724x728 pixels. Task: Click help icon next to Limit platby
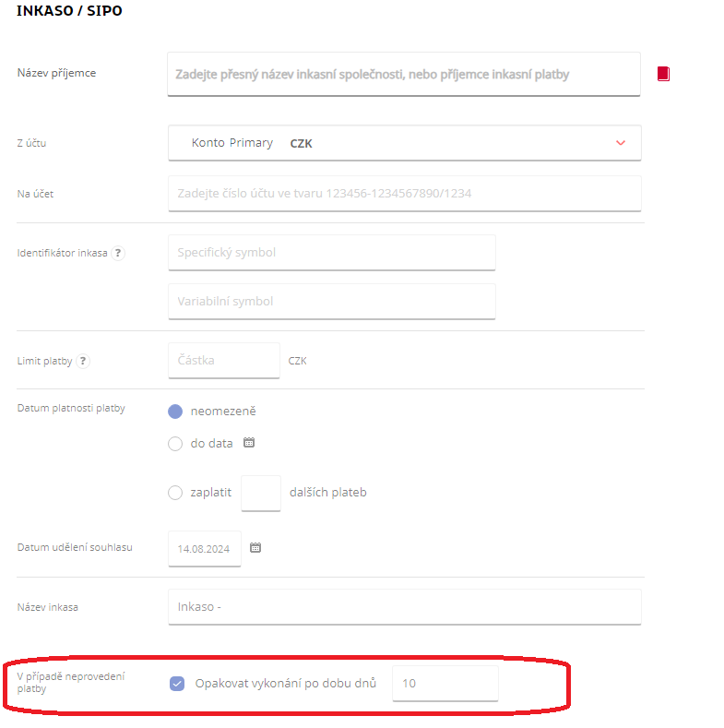click(83, 361)
